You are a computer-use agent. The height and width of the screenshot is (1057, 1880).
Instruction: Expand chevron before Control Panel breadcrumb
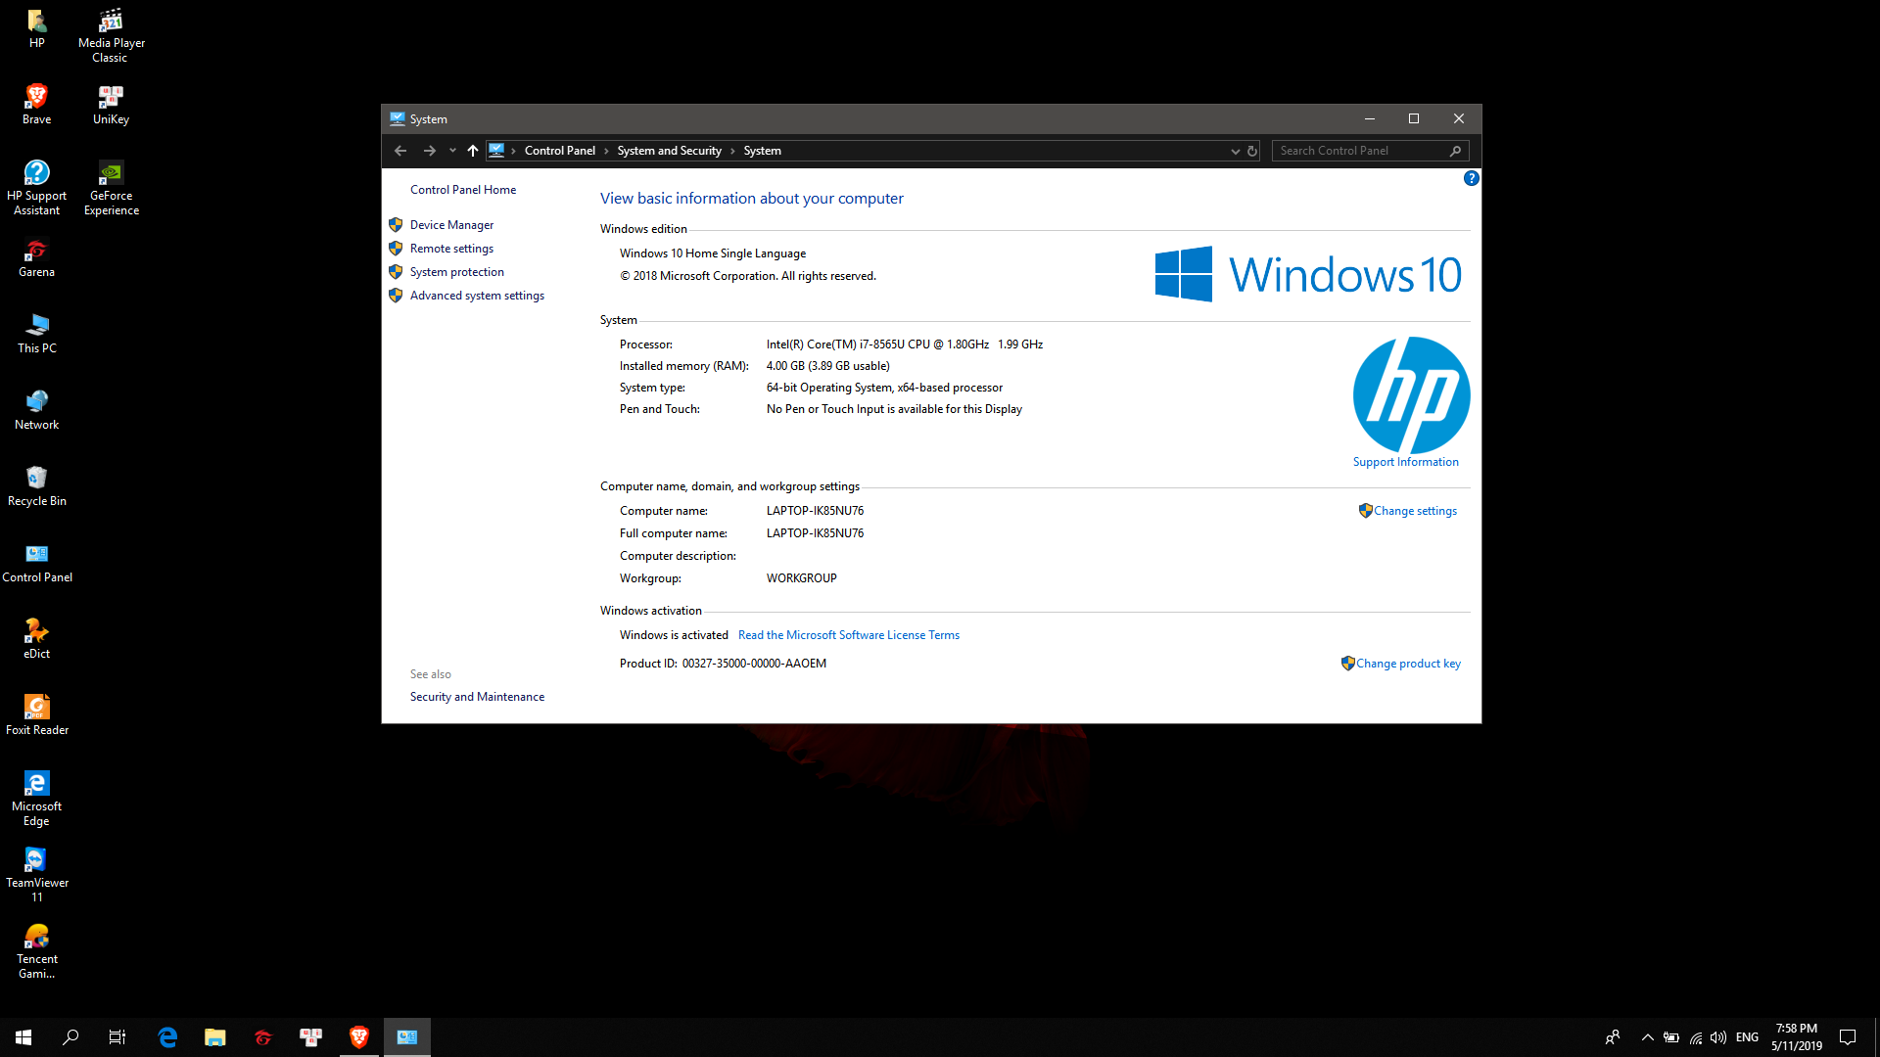(513, 151)
